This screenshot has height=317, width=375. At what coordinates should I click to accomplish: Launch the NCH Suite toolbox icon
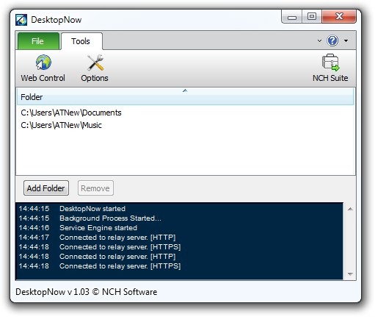[x=330, y=63]
